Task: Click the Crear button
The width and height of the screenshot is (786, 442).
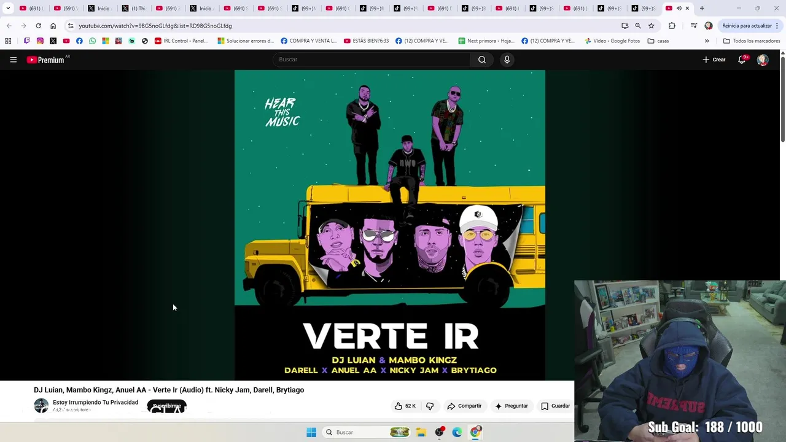Action: click(714, 60)
